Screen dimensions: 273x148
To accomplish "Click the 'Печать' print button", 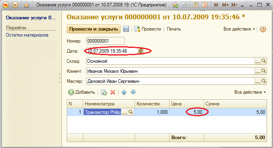I will [174, 29].
